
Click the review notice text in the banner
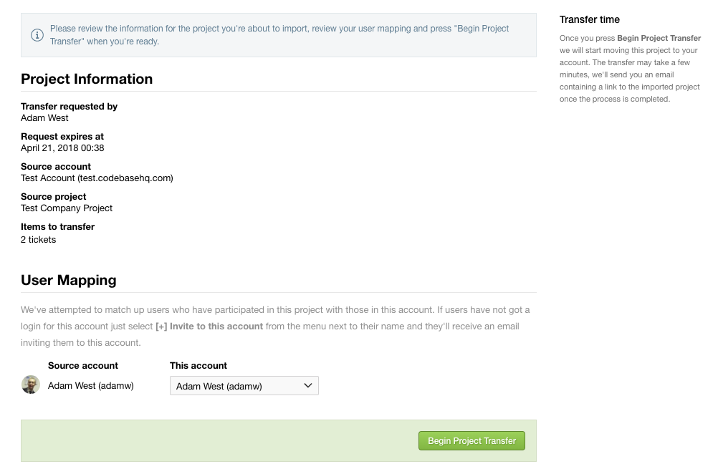coord(279,35)
